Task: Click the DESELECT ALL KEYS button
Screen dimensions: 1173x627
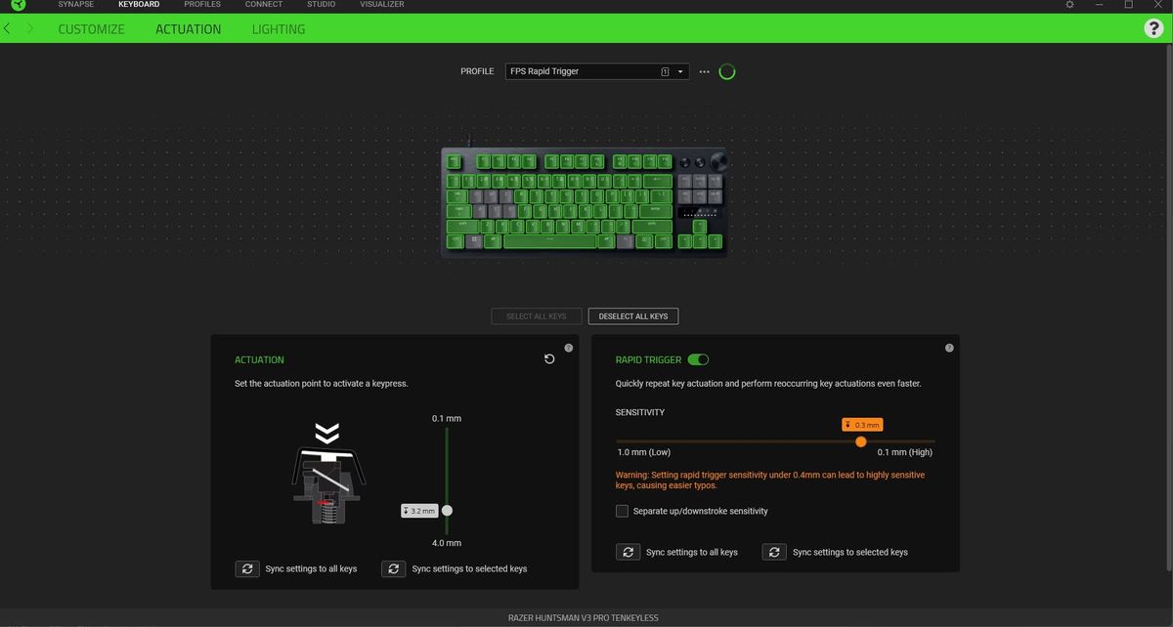Action: click(632, 315)
